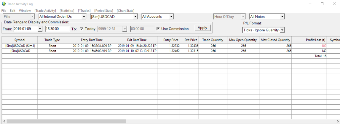
Task: Select the [Sim]USDCAD (Sim1) row symbol cell
Action: click(x=20, y=46)
